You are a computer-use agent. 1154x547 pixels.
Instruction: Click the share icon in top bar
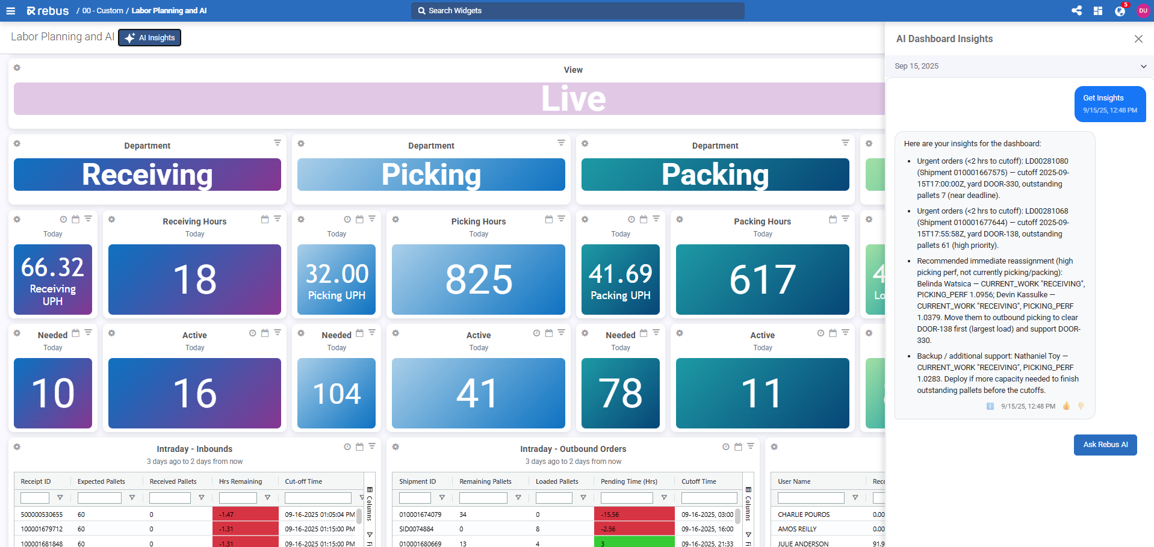1076,11
